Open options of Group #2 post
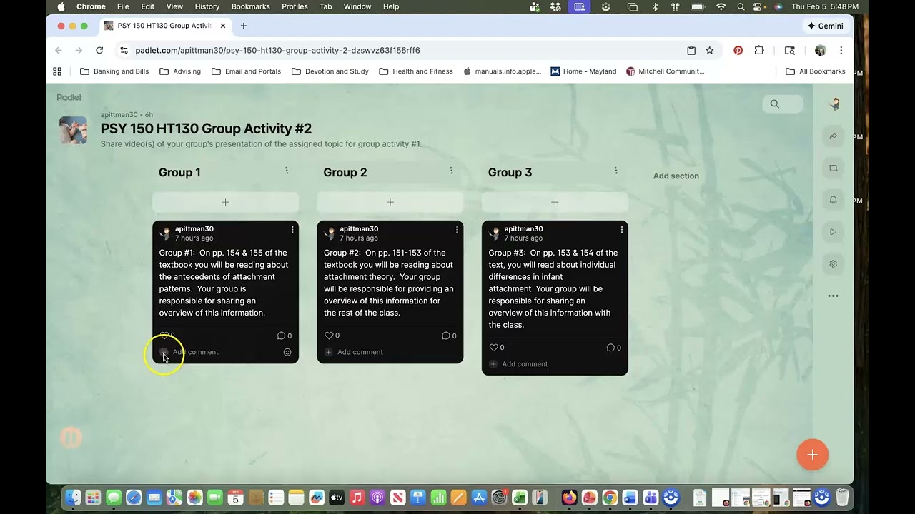The width and height of the screenshot is (915, 514). 457,230
